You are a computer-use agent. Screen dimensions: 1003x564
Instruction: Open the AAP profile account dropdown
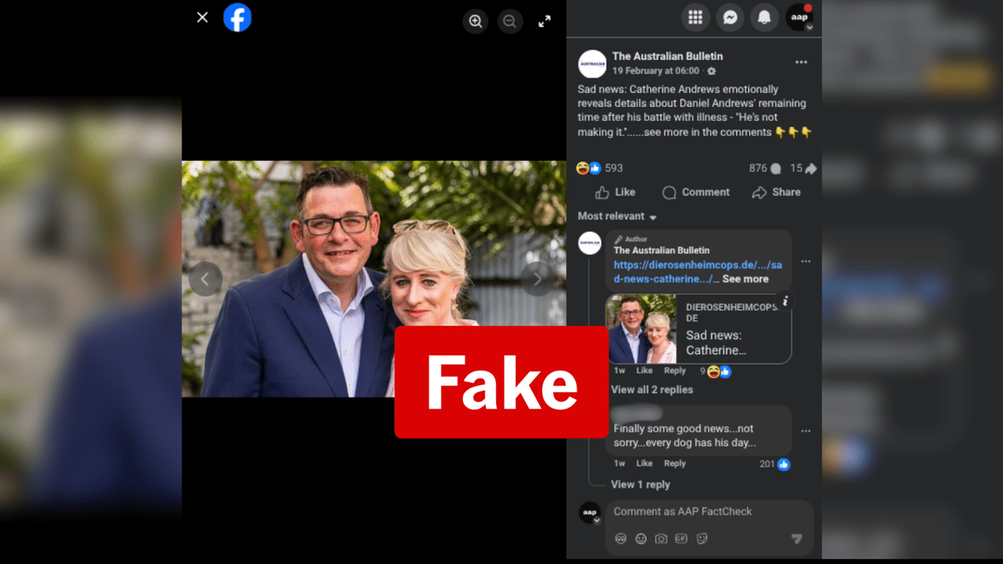pos(799,17)
